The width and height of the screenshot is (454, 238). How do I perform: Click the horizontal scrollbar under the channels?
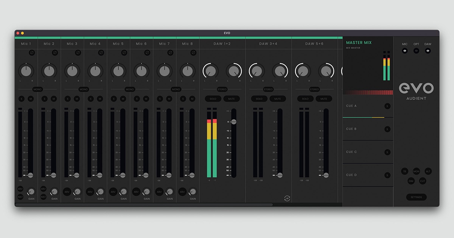[x=144, y=205]
